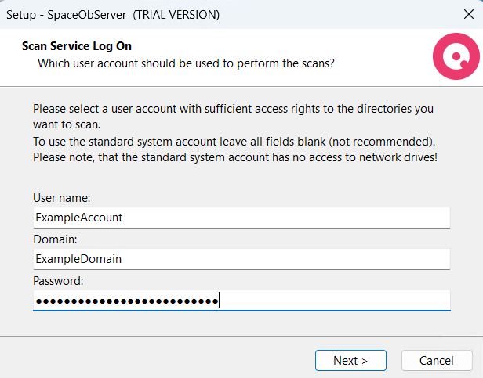The image size is (483, 378).
Task: Cancel the setup wizard
Action: [x=436, y=361]
